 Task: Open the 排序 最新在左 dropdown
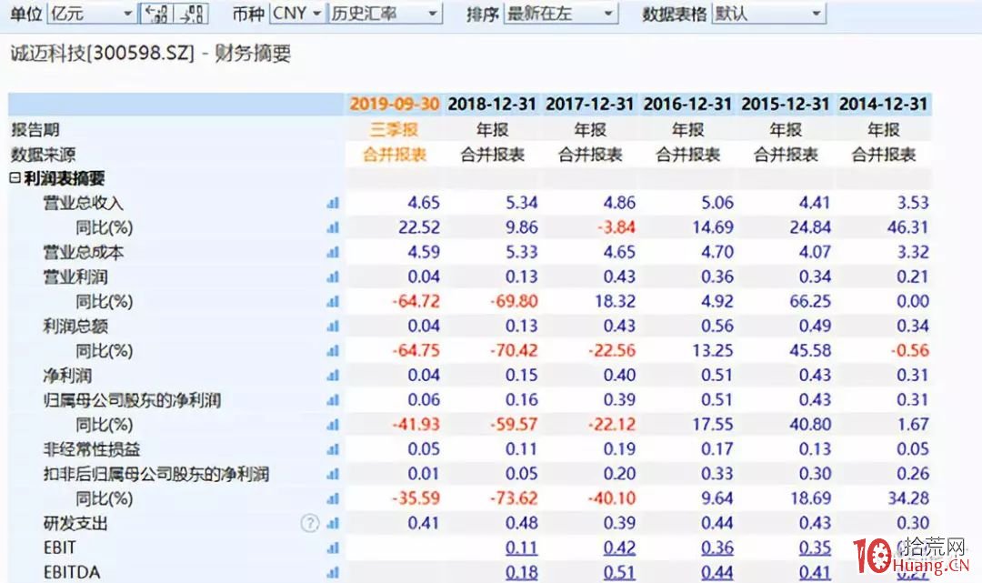[560, 13]
